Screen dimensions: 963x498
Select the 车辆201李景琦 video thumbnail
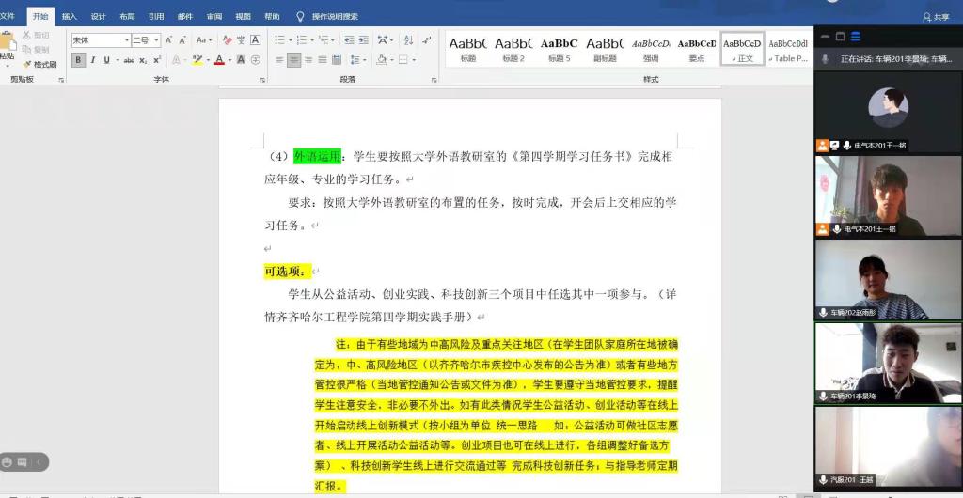[888, 362]
